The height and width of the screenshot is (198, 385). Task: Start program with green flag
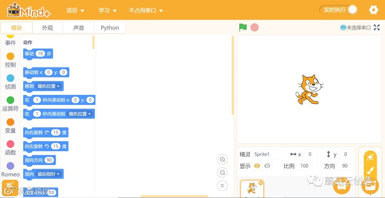tap(243, 27)
